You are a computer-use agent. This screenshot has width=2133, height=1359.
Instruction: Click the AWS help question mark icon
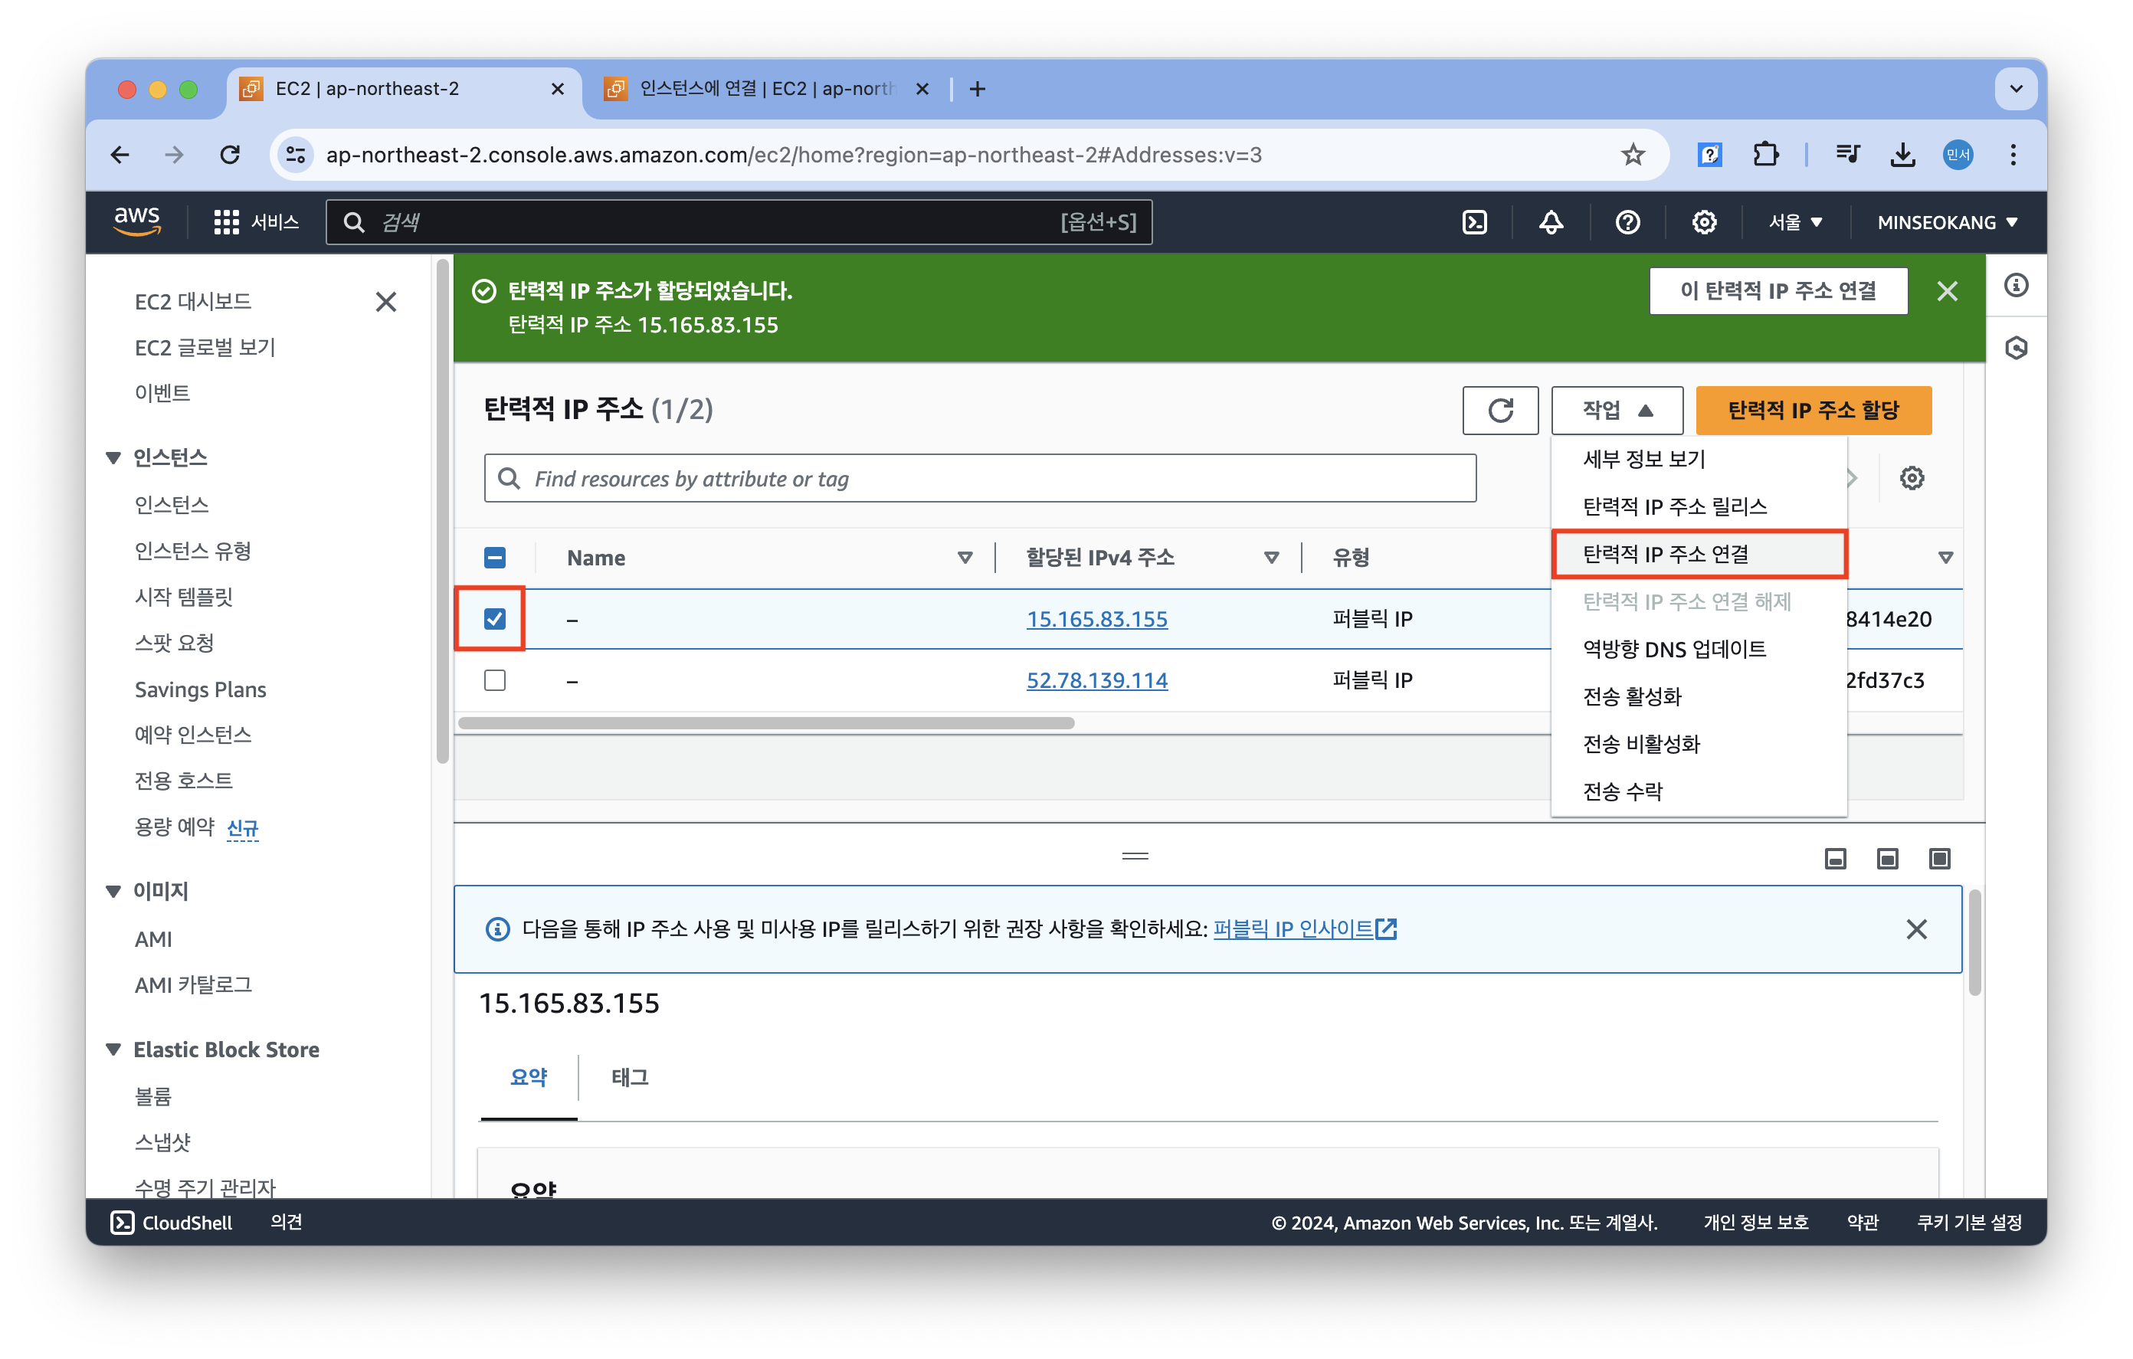[x=1627, y=222]
